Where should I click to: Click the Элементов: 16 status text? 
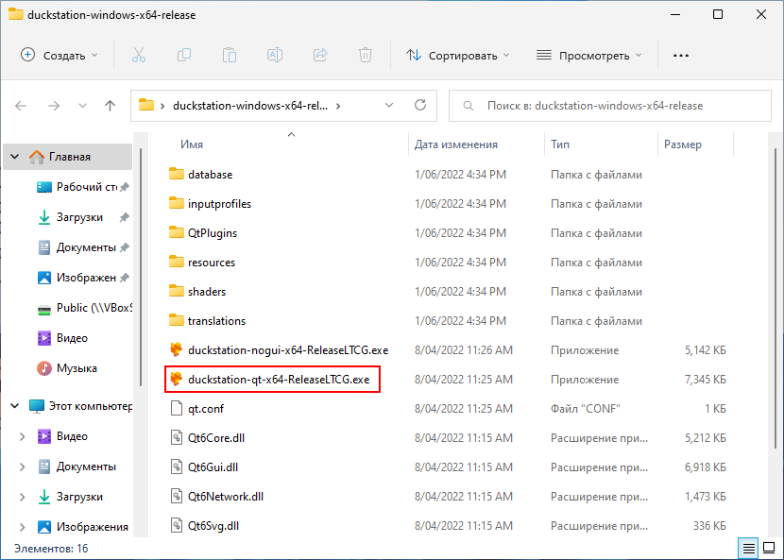51,549
